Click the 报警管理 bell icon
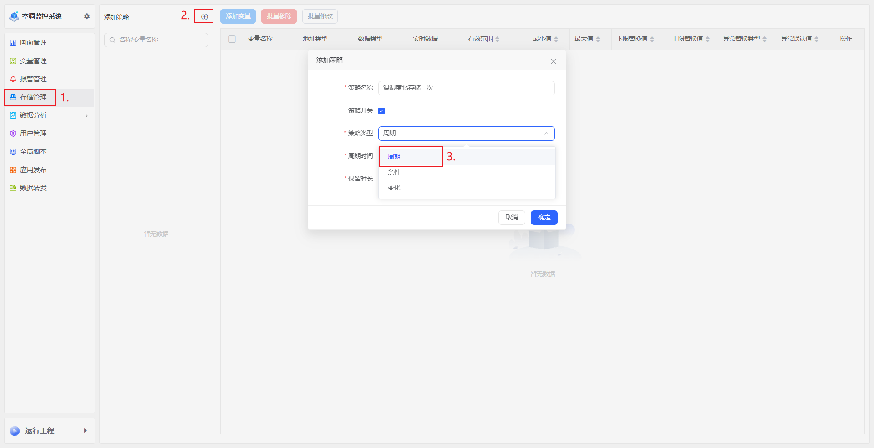This screenshot has height=448, width=874. 13,79
